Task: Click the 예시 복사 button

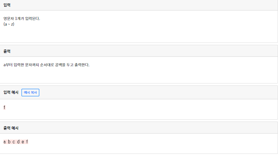Action: click(30, 92)
